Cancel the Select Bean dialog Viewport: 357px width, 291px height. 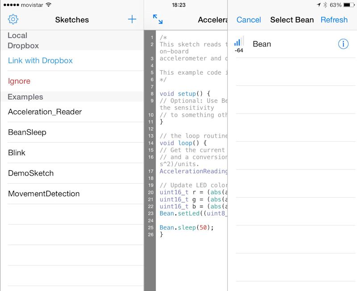tap(249, 20)
